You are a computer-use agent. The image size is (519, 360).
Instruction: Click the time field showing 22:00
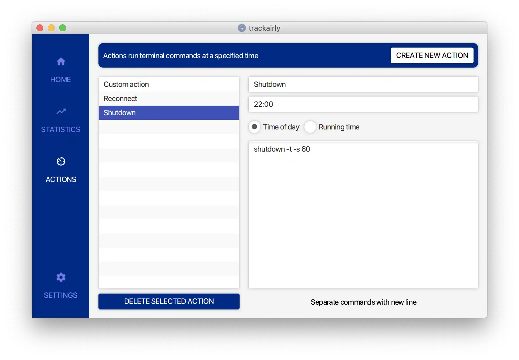coord(363,104)
